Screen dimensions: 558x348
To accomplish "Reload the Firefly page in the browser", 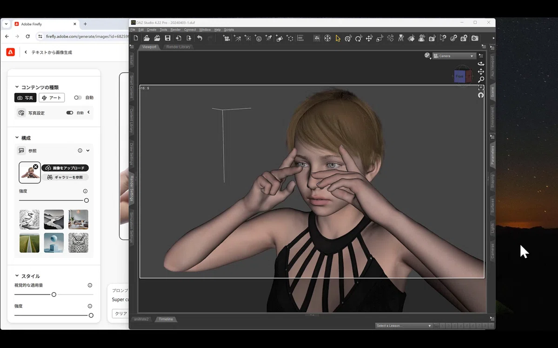I will pos(28,36).
